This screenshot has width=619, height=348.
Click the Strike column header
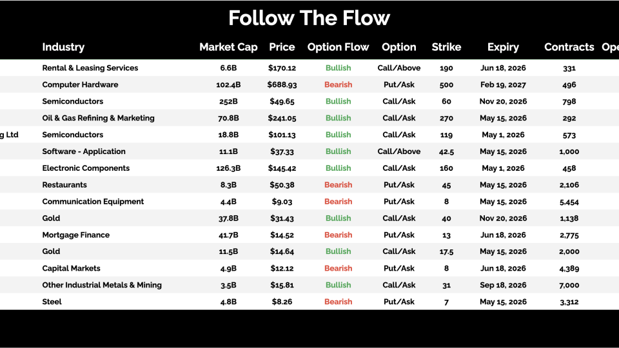(x=446, y=47)
